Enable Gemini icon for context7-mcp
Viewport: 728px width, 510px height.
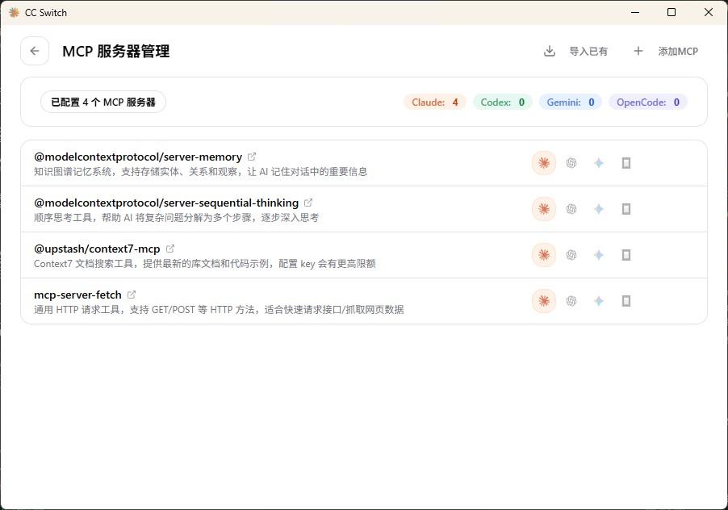tap(599, 255)
